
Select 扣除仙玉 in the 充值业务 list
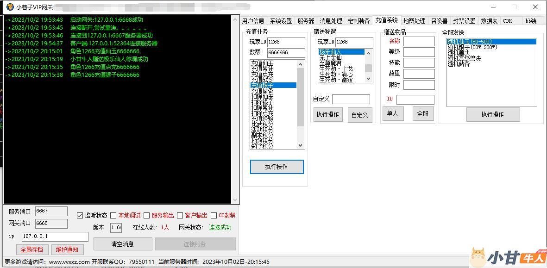pos(262,97)
